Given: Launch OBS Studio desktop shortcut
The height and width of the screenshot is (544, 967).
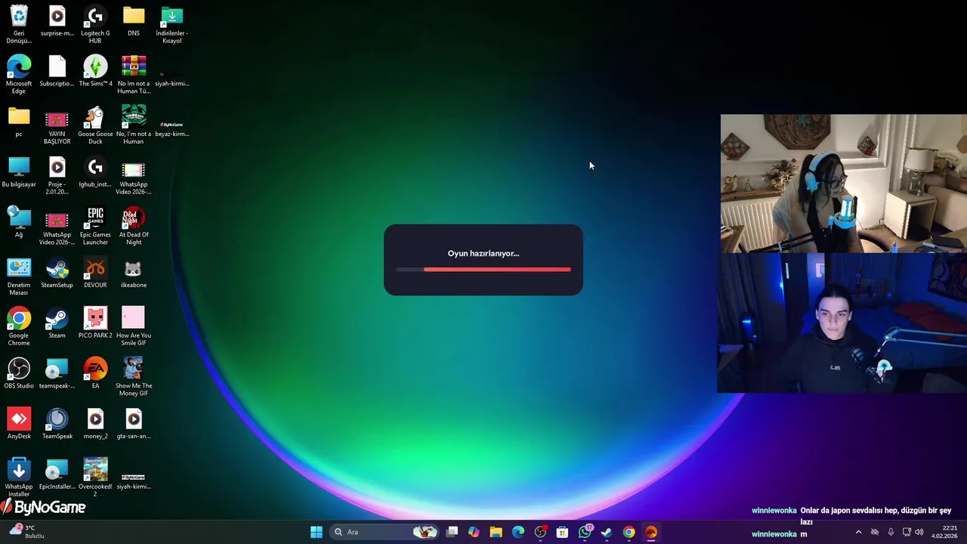Looking at the screenshot, I should point(19,374).
